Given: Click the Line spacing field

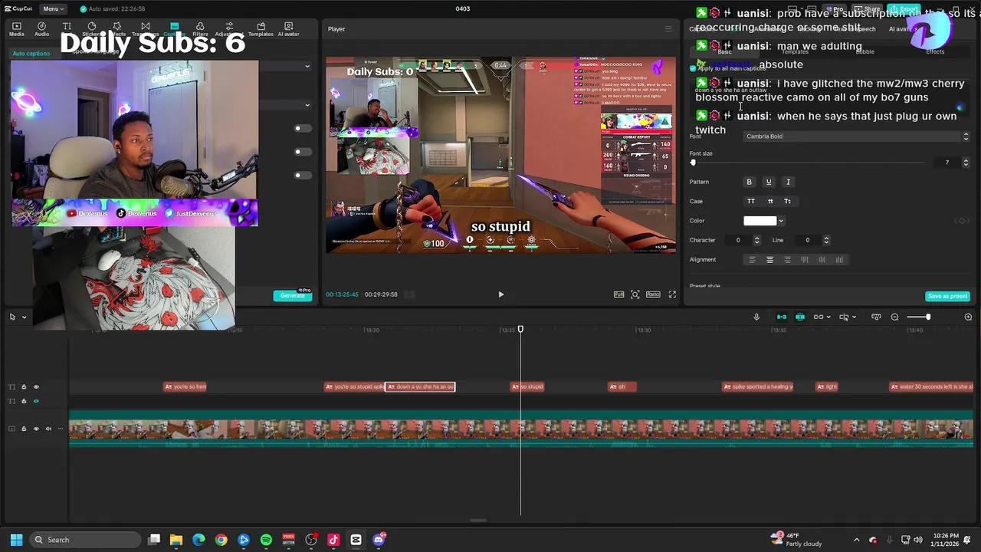Looking at the screenshot, I should click(808, 240).
